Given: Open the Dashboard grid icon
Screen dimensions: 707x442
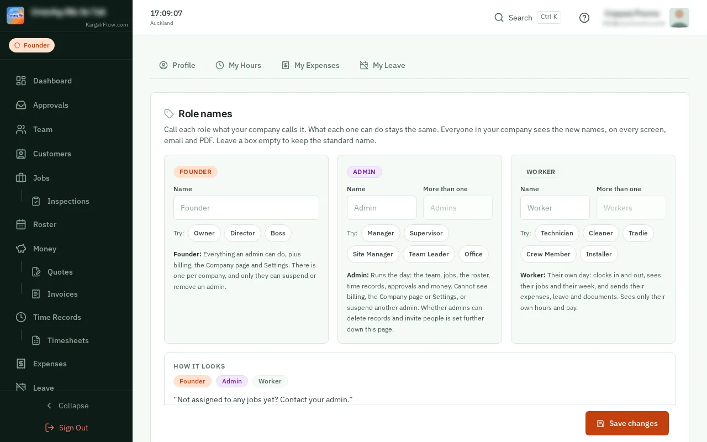Looking at the screenshot, I should pos(21,81).
